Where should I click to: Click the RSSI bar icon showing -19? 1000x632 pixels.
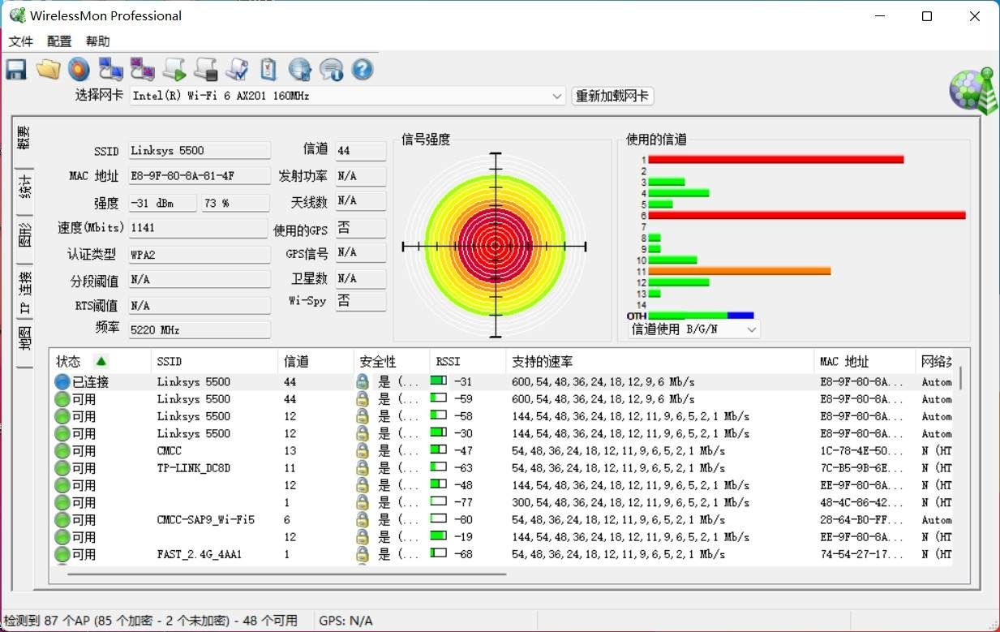pyautogui.click(x=439, y=536)
